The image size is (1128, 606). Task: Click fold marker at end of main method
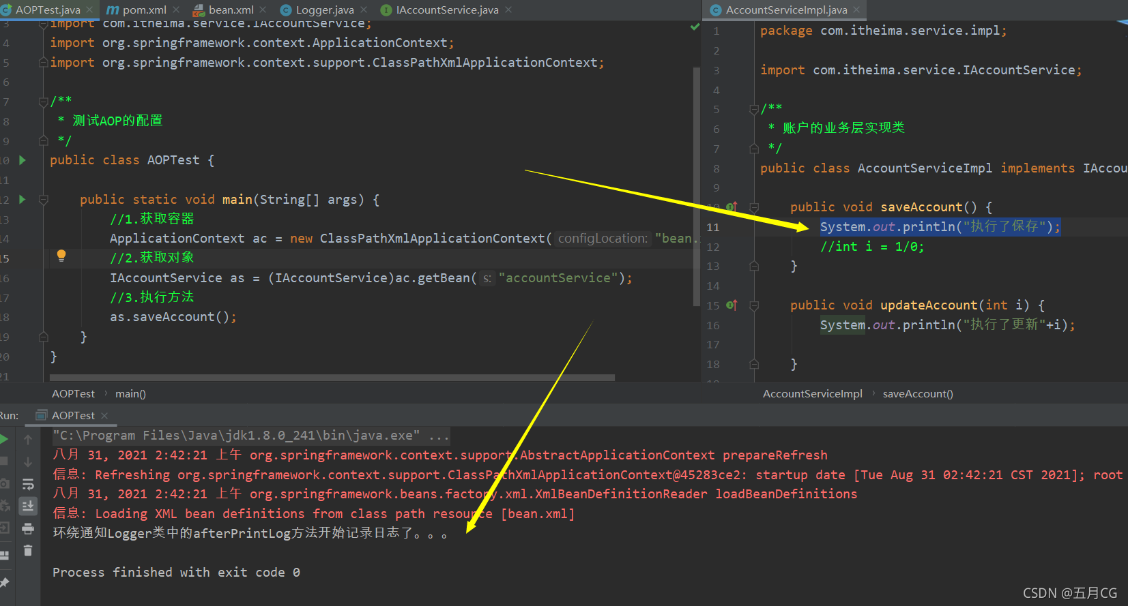tap(44, 337)
